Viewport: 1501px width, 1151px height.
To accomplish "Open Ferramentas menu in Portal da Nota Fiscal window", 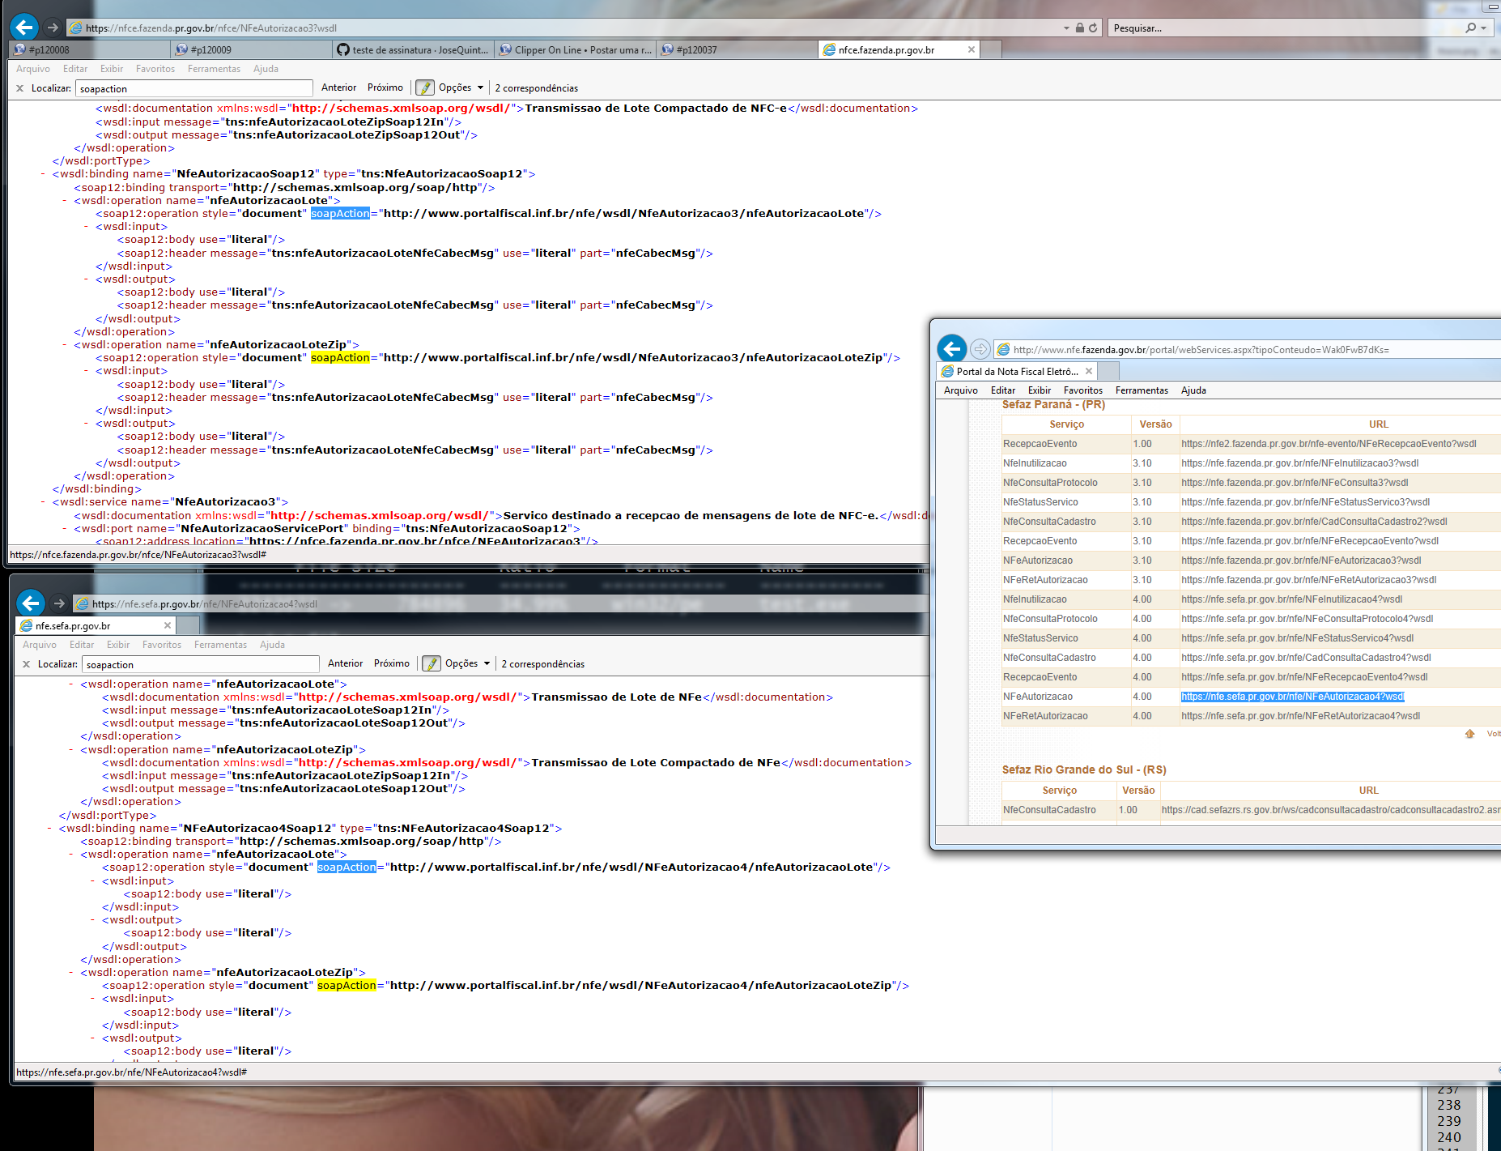I will [x=1142, y=390].
